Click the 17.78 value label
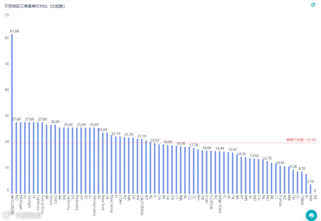The image size is (321, 221). [x=194, y=145]
